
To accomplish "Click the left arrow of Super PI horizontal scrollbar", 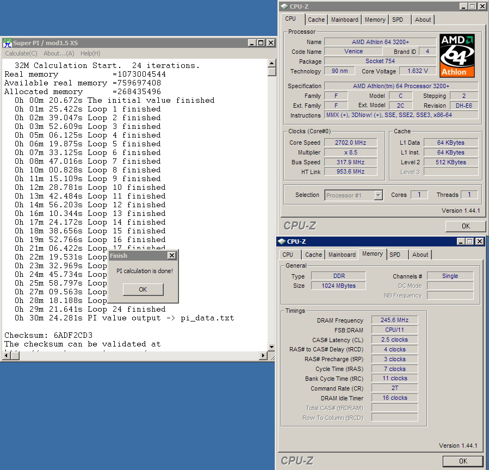I will (6, 356).
